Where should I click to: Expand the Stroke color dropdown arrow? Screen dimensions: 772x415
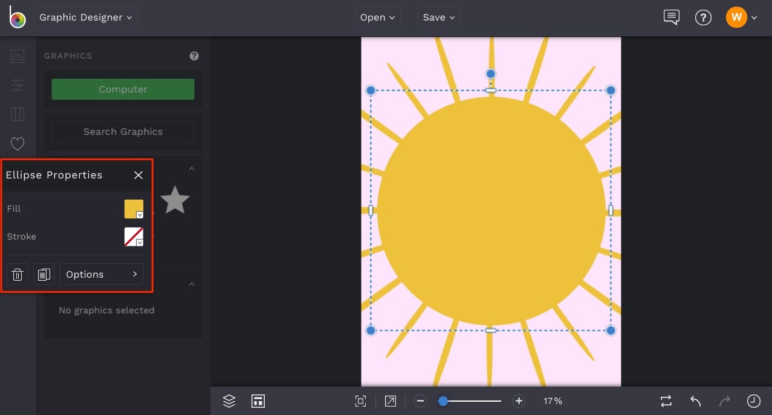[x=139, y=243]
